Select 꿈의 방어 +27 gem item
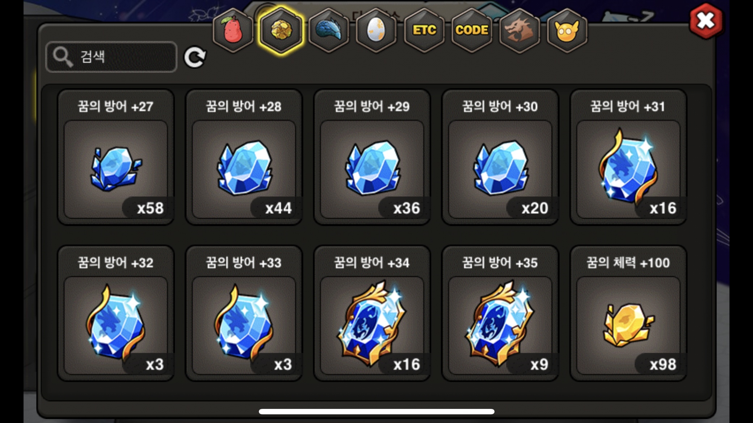Image resolution: width=753 pixels, height=423 pixels. (116, 157)
